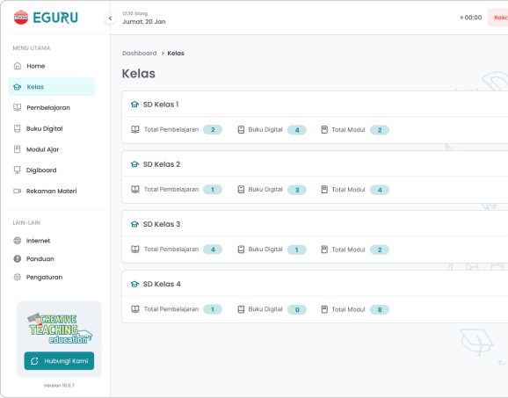Open the SD Kelas 2 card

(315, 164)
